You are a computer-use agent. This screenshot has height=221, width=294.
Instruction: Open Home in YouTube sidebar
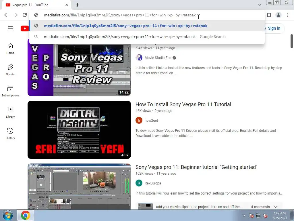click(10, 49)
